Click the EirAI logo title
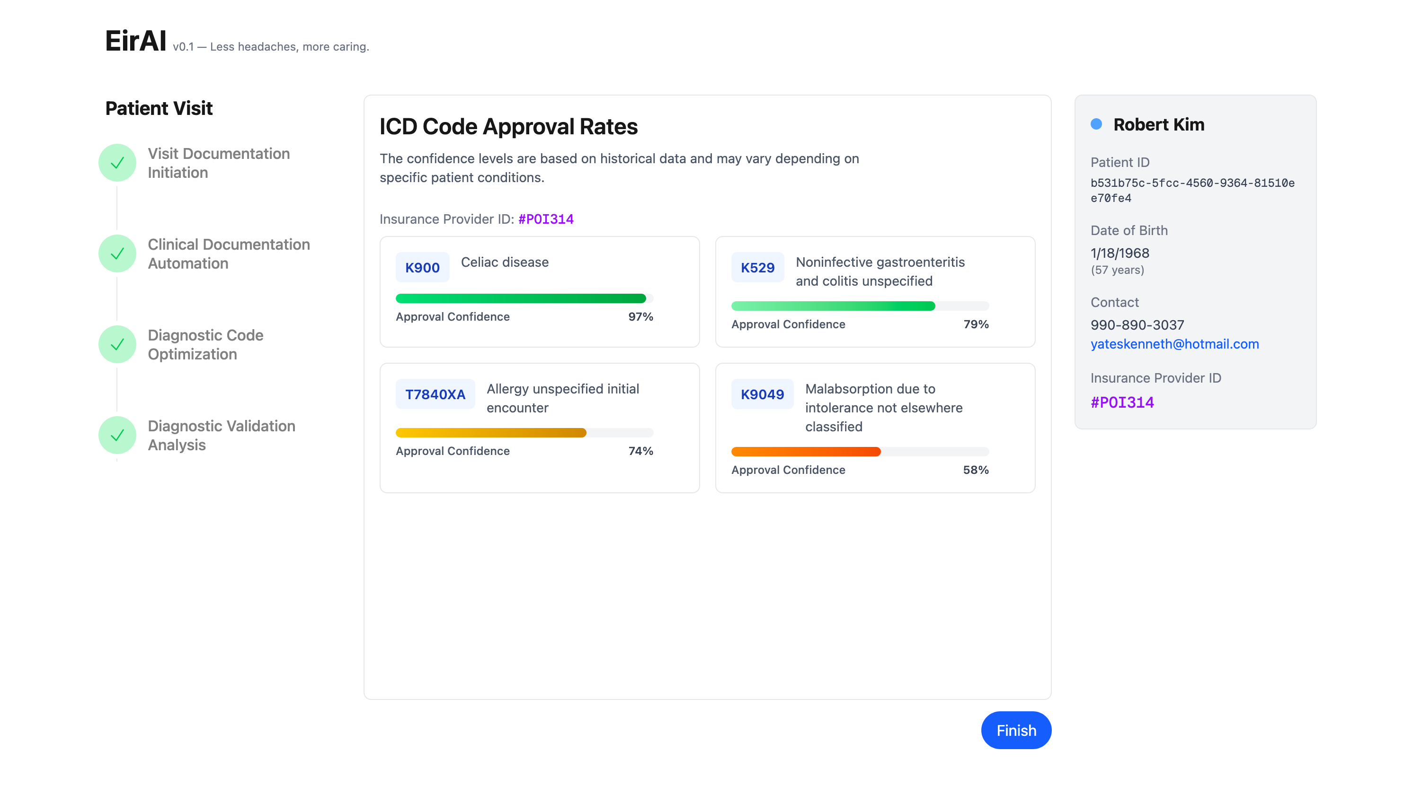The width and height of the screenshot is (1422, 804). 135,41
